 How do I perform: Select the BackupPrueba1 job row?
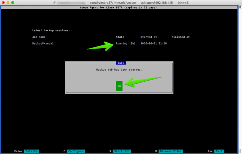[100, 43]
